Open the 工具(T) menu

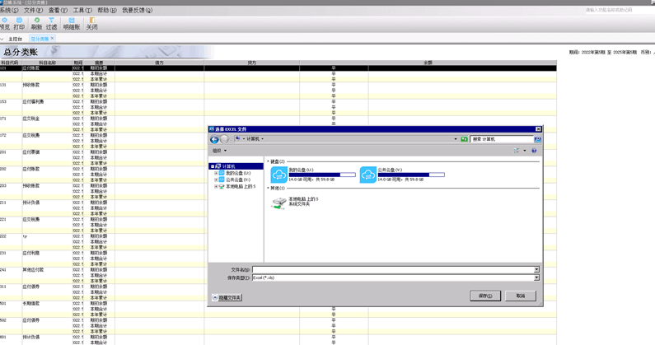pyautogui.click(x=82, y=11)
